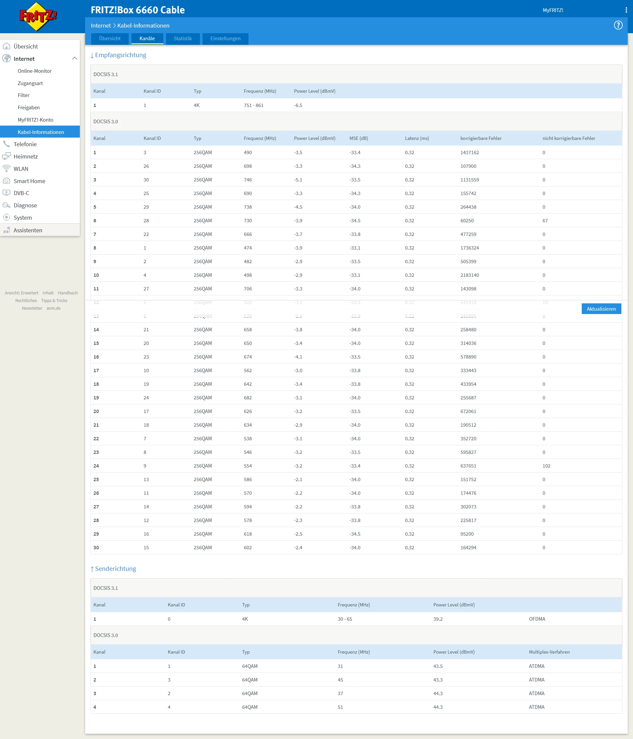The width and height of the screenshot is (633, 739).
Task: Toggle the Ansicht: Erweitert view link
Action: click(x=21, y=293)
